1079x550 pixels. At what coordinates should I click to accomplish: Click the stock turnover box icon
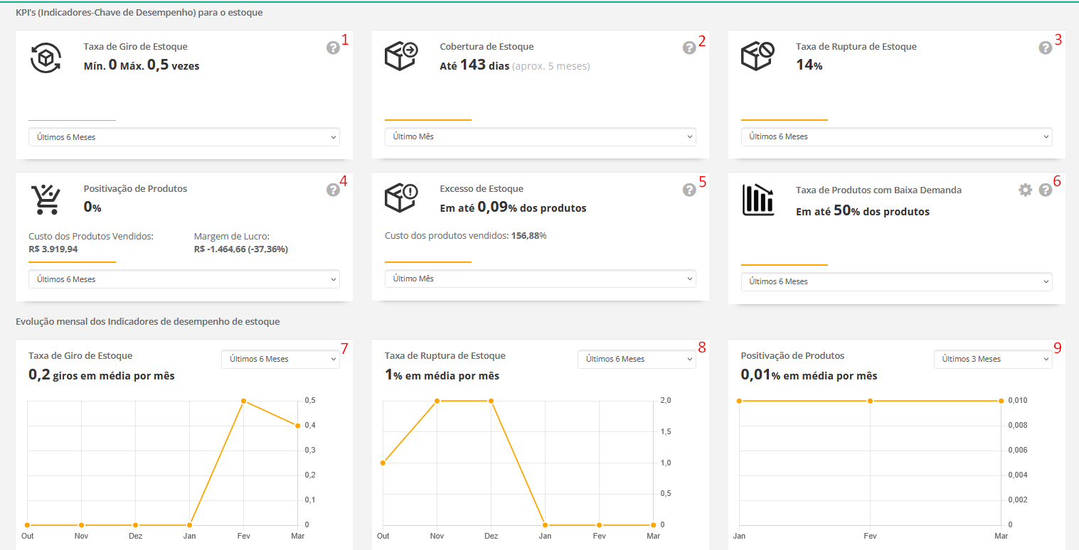click(46, 58)
